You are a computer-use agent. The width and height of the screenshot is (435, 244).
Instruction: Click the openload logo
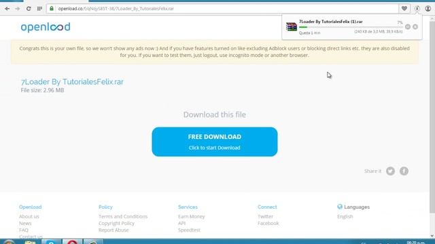pyautogui.click(x=46, y=27)
